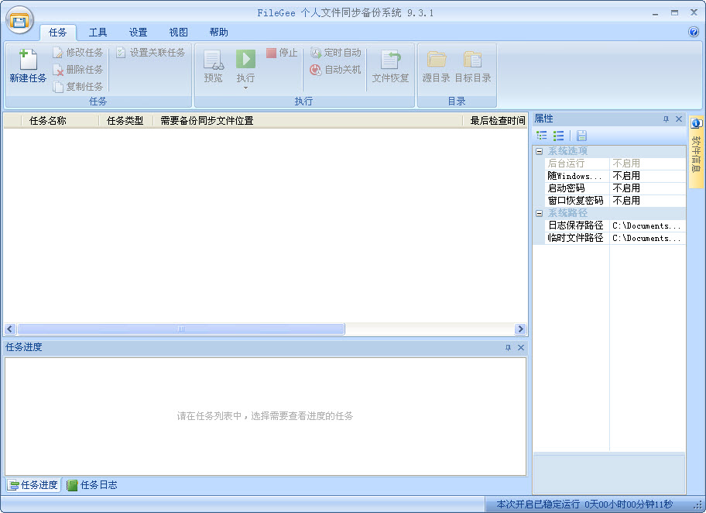Viewport: 706px width, 513px height.
Task: Switch to the 任务日志 bottom tab
Action: (92, 485)
